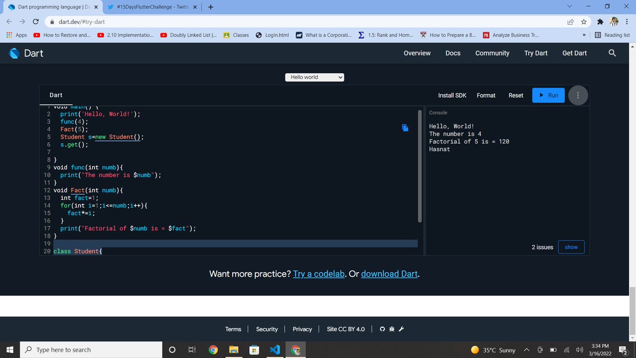This screenshot has width=636, height=358.
Task: Bookmark this page with the star icon
Action: click(x=584, y=22)
